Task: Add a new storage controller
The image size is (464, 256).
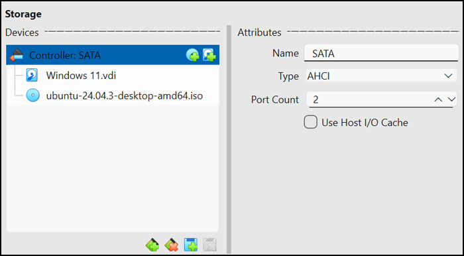Action: (x=152, y=245)
